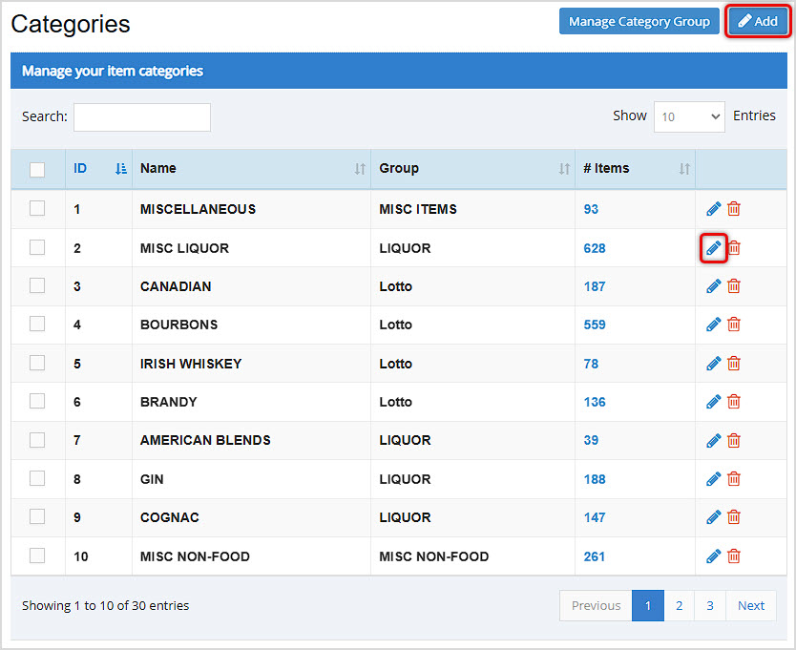
Task: Open Manage Category Group
Action: point(639,20)
